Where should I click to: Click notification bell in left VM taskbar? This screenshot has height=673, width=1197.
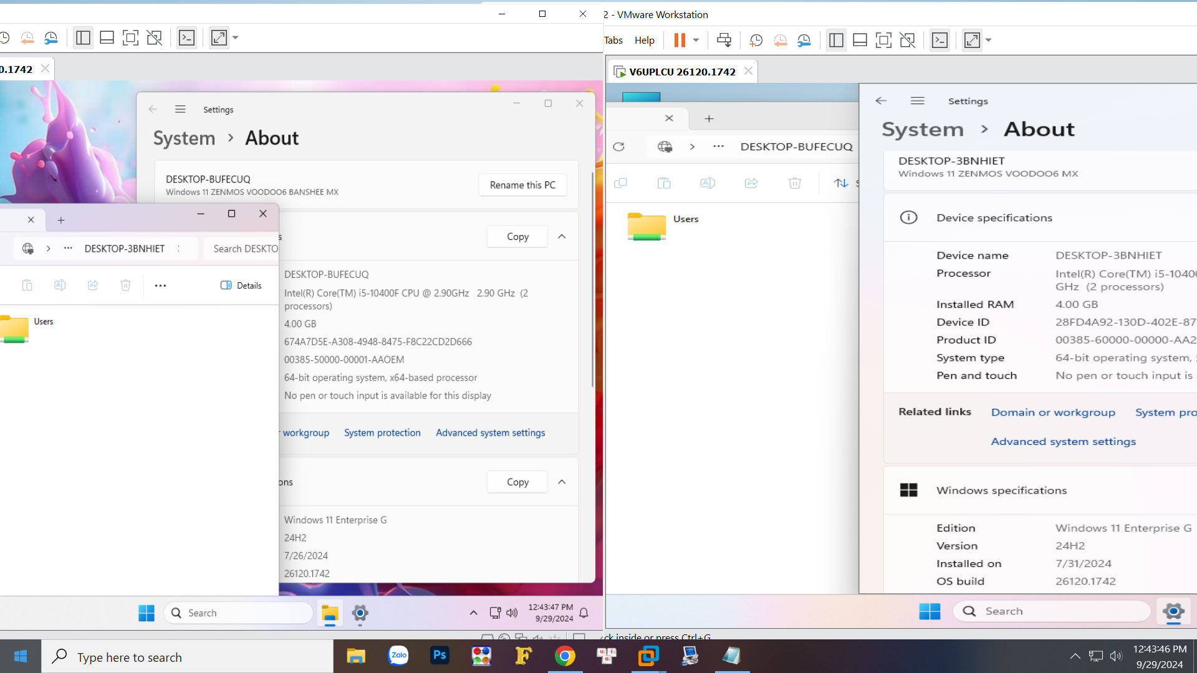tap(584, 613)
